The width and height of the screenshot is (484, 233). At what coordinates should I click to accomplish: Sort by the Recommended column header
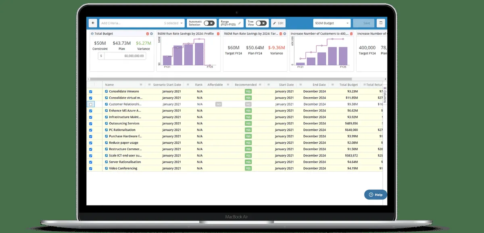click(x=246, y=85)
